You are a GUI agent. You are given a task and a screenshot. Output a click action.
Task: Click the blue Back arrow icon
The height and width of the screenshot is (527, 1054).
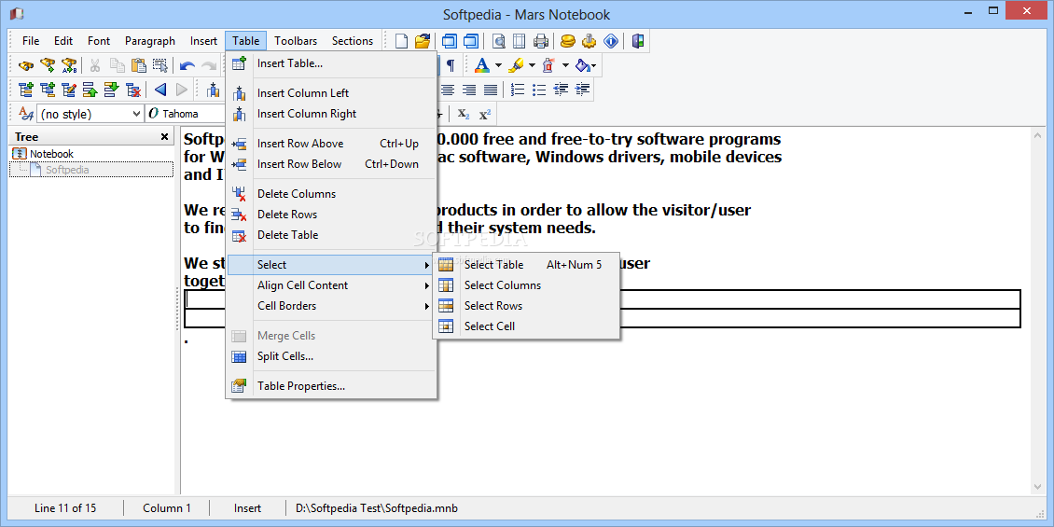(160, 90)
